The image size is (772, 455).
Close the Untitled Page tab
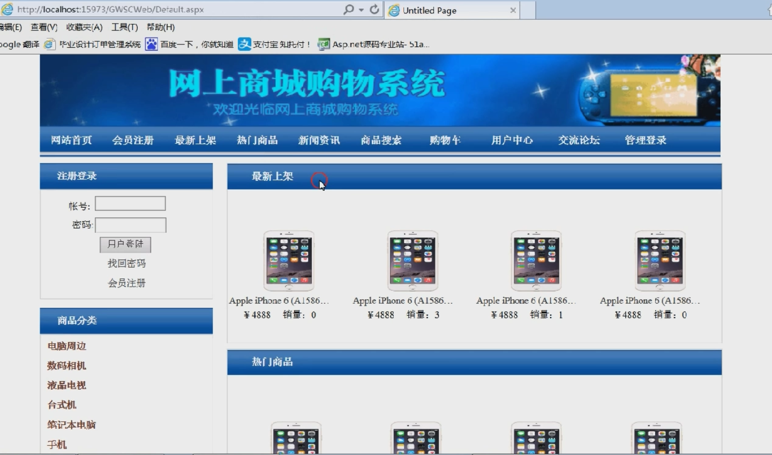click(x=513, y=10)
